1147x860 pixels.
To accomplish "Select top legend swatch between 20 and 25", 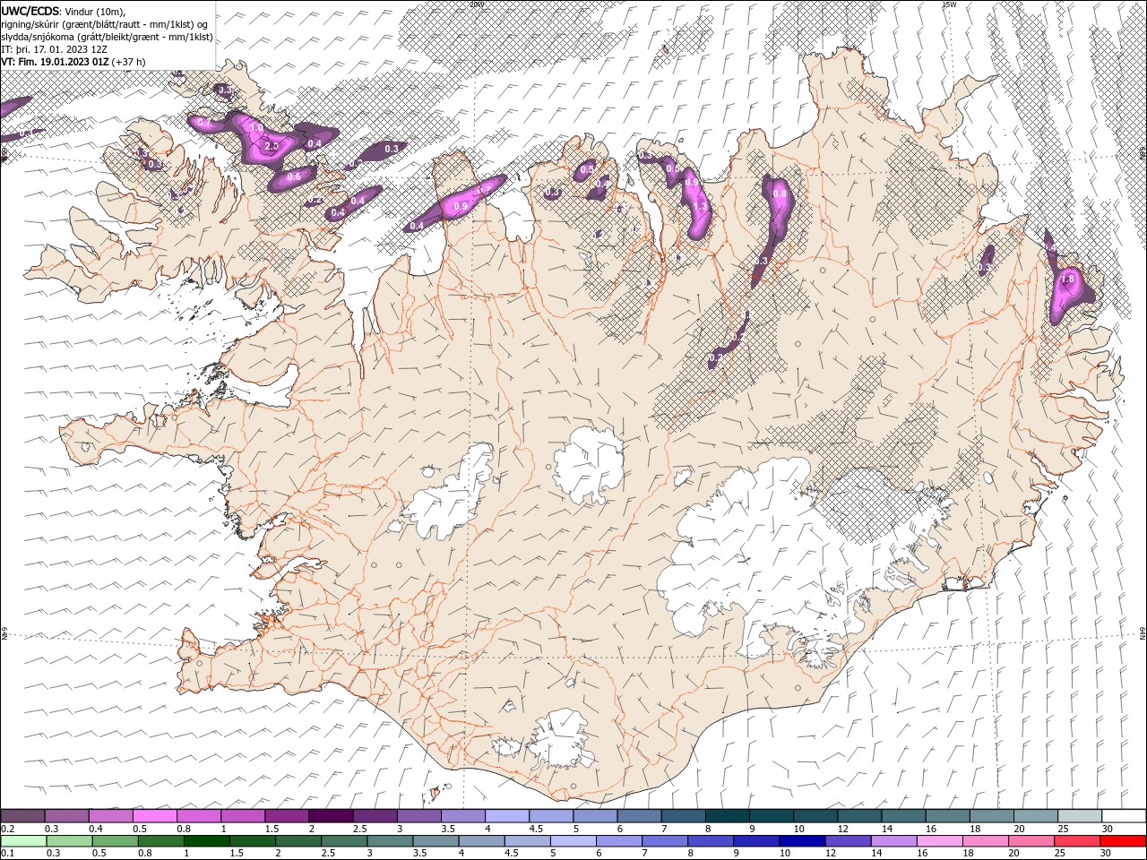I will pos(1036,815).
